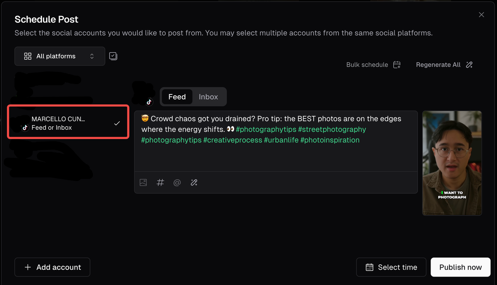Viewport: 497px width, 285px height.
Task: Click the mention @ icon in the caption toolbar
Action: click(177, 182)
